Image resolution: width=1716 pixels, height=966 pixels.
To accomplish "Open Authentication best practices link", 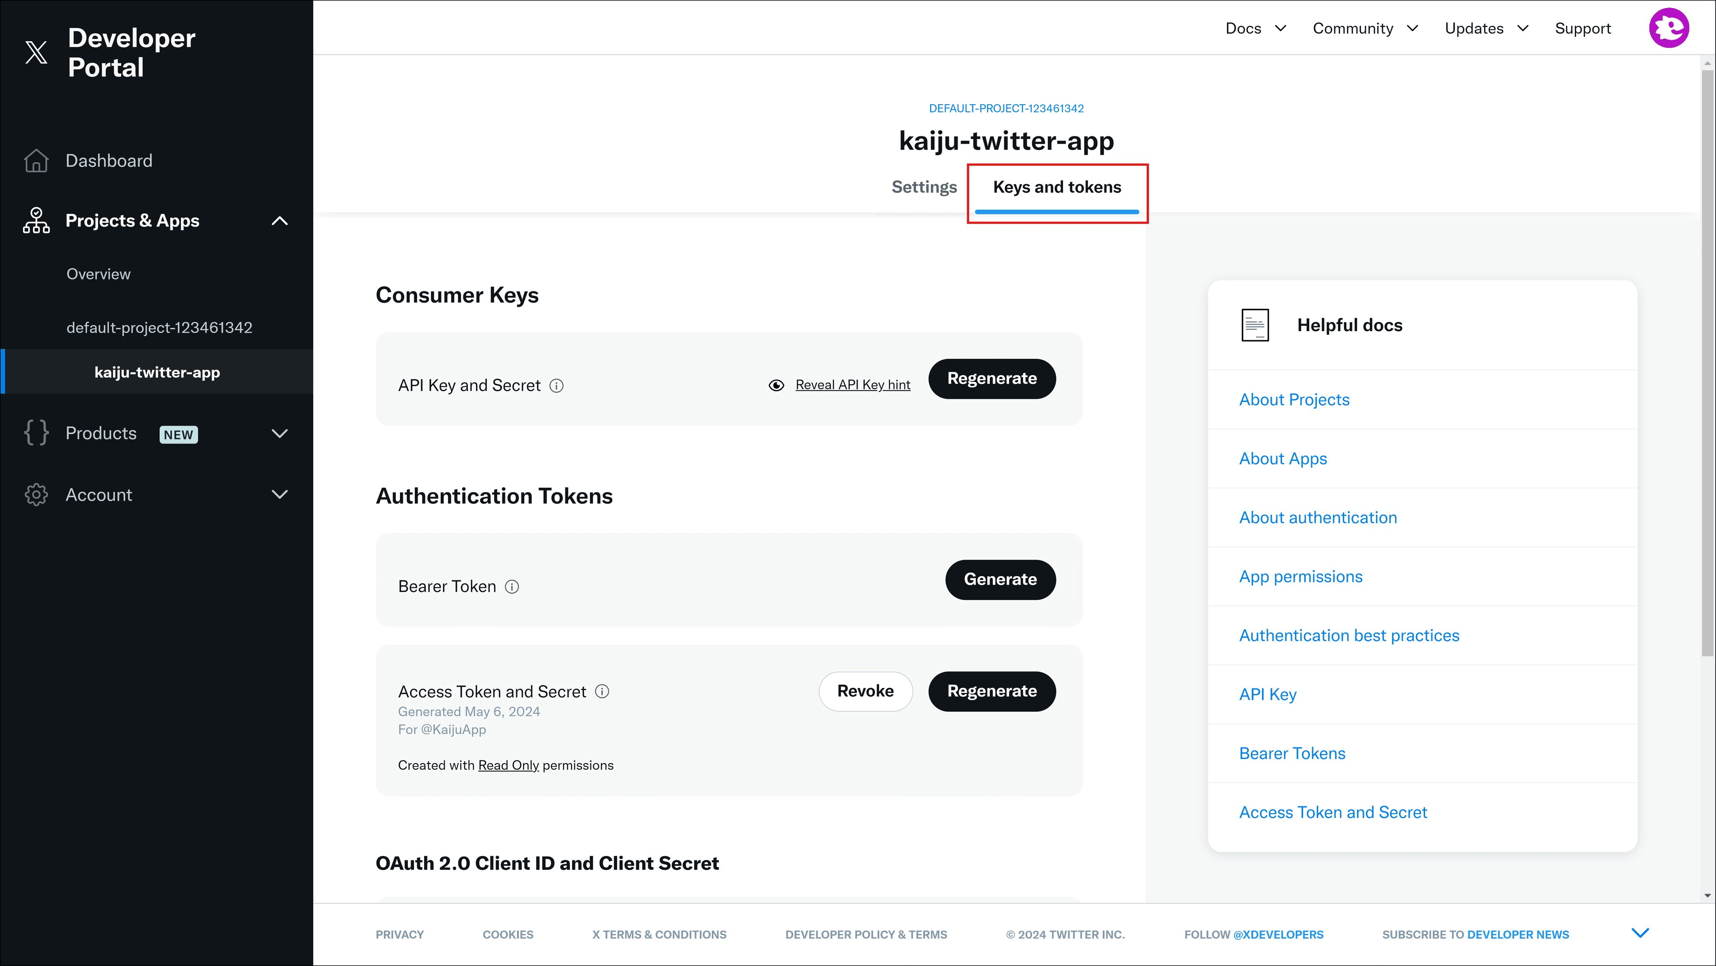I will pos(1349,636).
